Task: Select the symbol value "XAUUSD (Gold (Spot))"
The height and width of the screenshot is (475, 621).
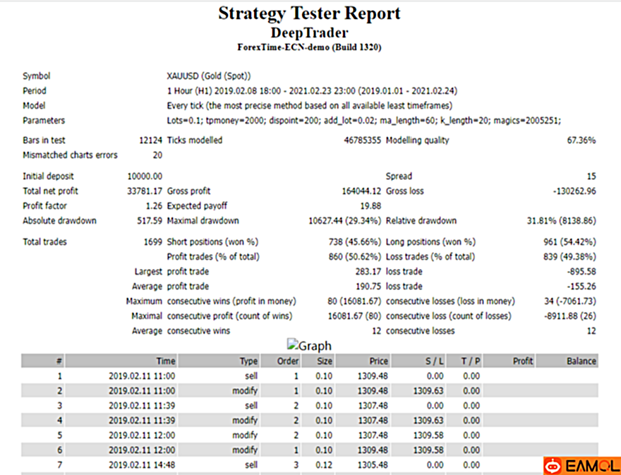Action: coord(209,76)
